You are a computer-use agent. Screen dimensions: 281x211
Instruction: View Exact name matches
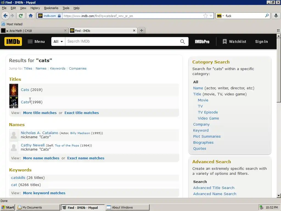(86, 158)
